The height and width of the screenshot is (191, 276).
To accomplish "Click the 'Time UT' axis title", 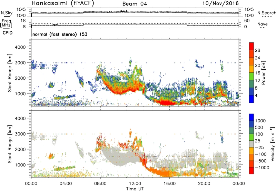I will 135,189.
